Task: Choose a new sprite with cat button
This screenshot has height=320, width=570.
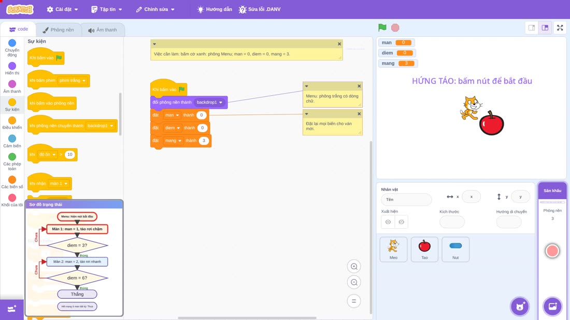Action: coord(520,306)
